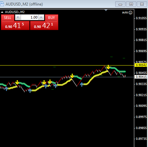Click the chart shift triangle marker at top

click(x=106, y=10)
